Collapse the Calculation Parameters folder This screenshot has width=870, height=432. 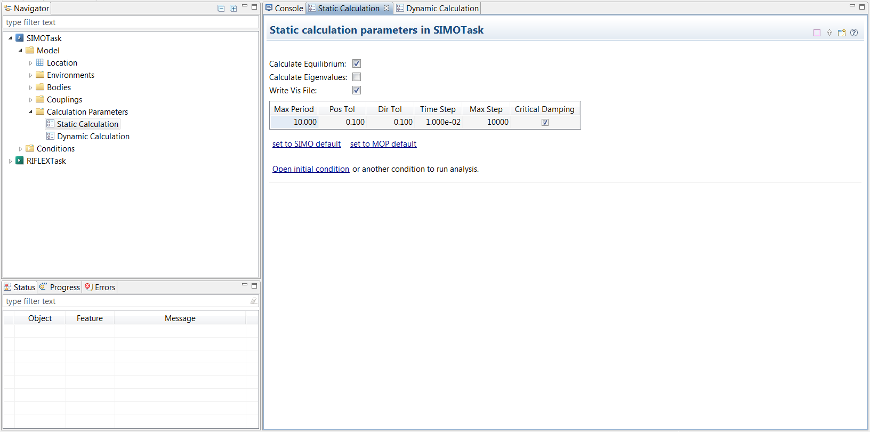pyautogui.click(x=30, y=112)
